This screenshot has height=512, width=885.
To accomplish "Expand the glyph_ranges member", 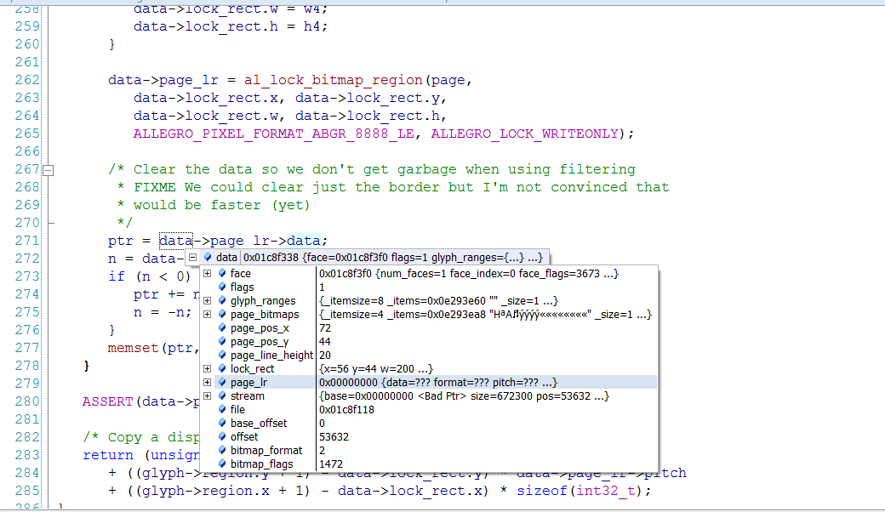I will coord(207,301).
